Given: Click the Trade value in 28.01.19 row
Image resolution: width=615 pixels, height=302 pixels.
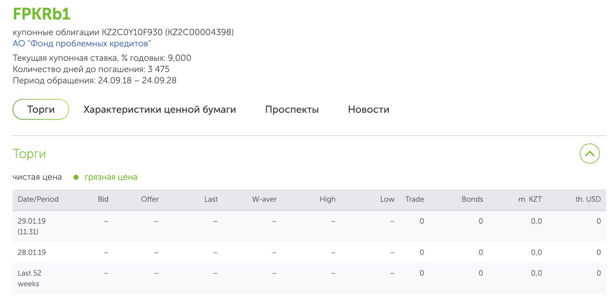Looking at the screenshot, I should (x=422, y=252).
